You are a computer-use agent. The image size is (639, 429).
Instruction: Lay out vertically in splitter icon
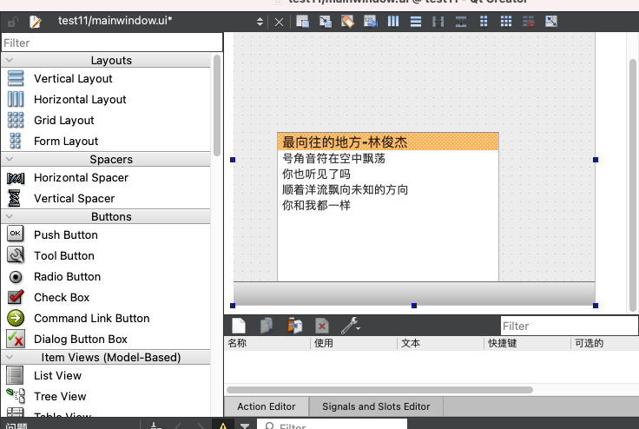coord(461,21)
